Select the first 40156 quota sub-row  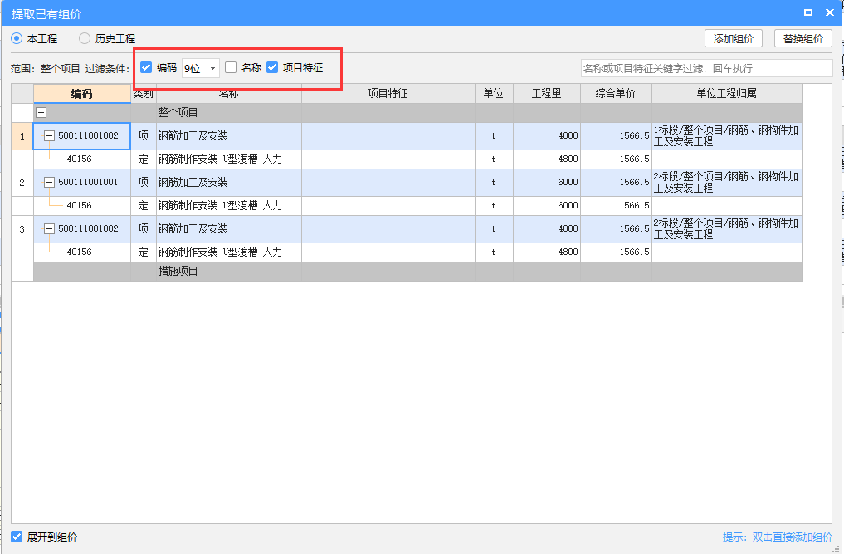tap(80, 159)
